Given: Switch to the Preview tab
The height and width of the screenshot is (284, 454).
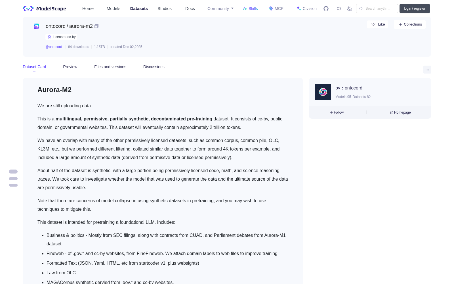Looking at the screenshot, I should click(x=70, y=67).
